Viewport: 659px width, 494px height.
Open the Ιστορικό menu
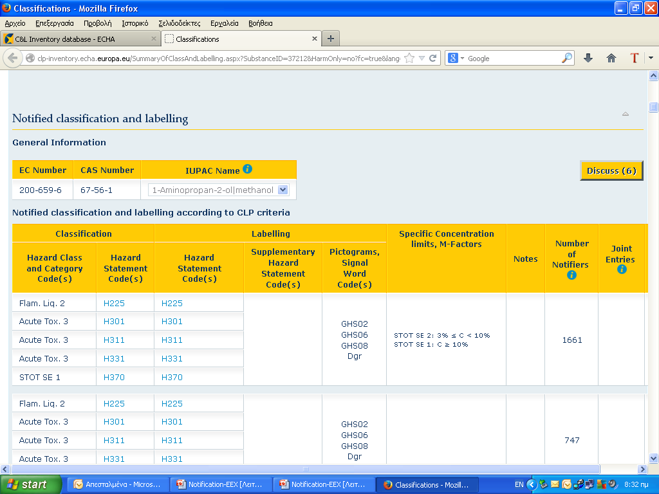pyautogui.click(x=135, y=23)
